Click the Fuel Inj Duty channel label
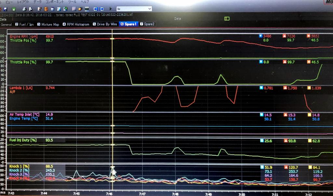The height and width of the screenshot is (196, 333). (23, 140)
